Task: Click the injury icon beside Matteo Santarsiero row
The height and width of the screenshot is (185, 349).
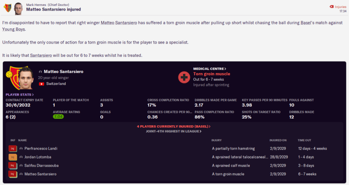Action: pyautogui.click(x=12, y=174)
